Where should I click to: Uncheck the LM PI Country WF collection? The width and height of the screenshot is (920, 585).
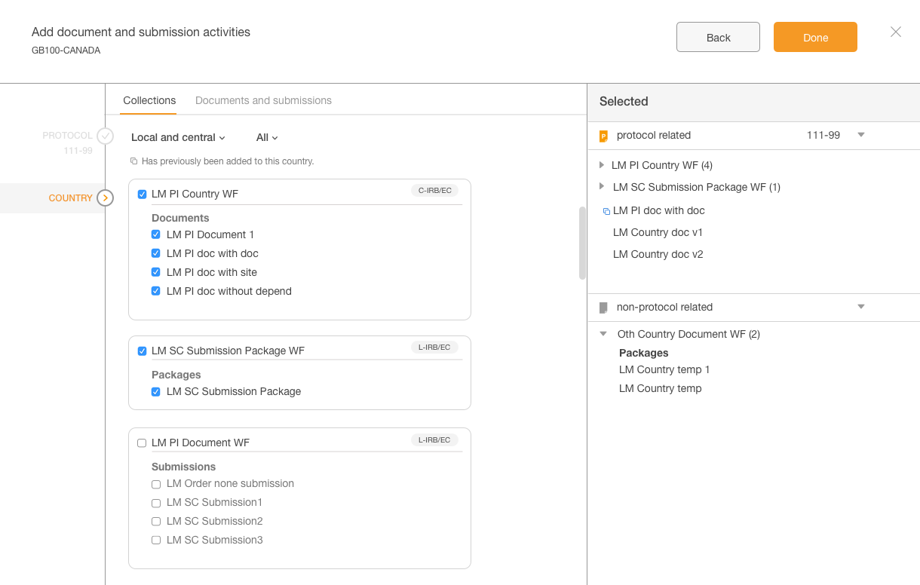pos(142,194)
